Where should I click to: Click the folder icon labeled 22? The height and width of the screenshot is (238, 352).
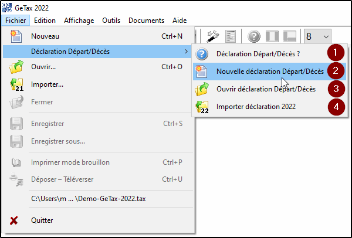tap(202, 107)
